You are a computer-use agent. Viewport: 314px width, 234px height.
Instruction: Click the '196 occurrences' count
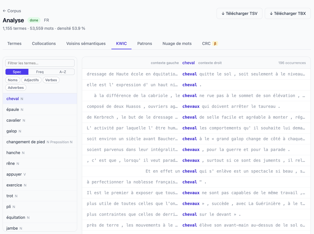(292, 63)
